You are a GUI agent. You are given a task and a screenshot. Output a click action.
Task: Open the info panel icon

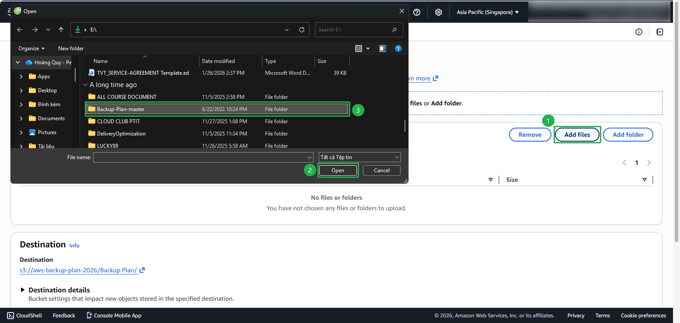click(639, 32)
